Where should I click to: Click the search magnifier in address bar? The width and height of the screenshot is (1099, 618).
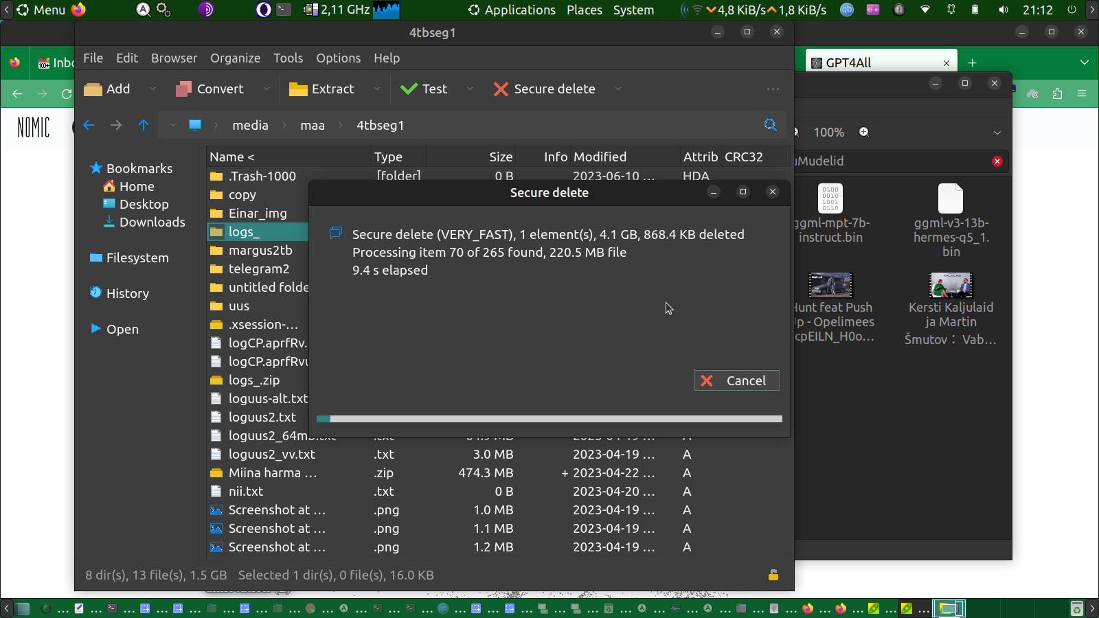point(770,125)
